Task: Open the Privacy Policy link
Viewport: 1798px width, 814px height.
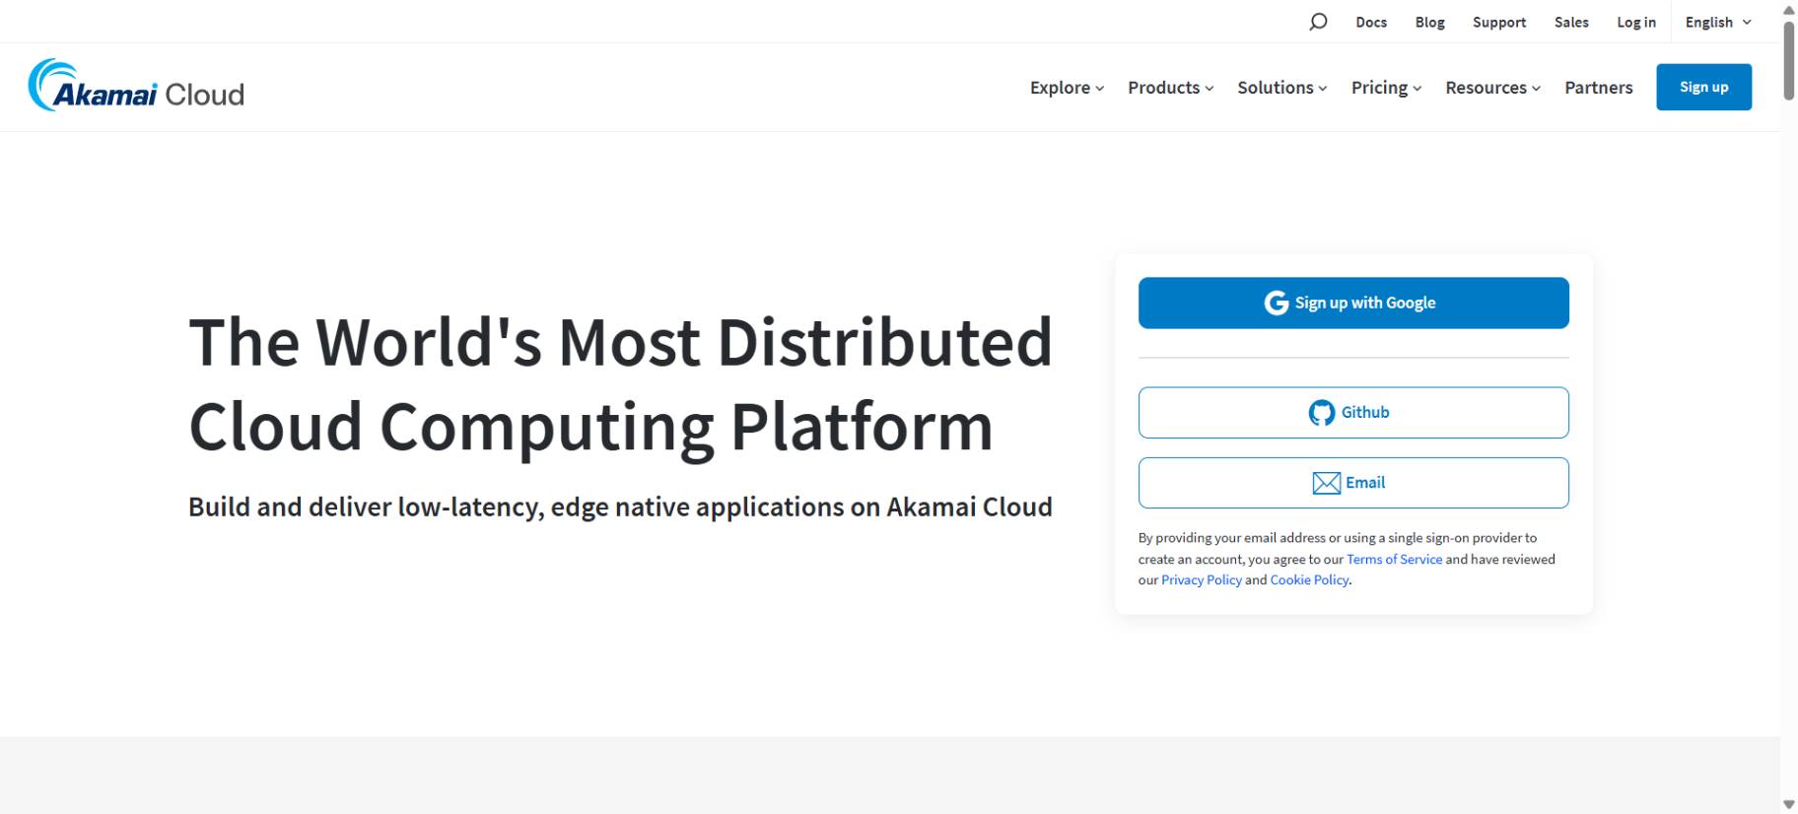Action: coord(1202,579)
